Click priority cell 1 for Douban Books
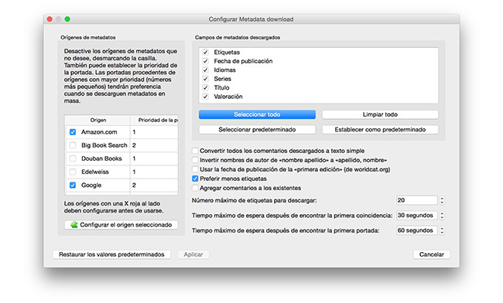This screenshot has width=503, height=303. click(x=154, y=158)
